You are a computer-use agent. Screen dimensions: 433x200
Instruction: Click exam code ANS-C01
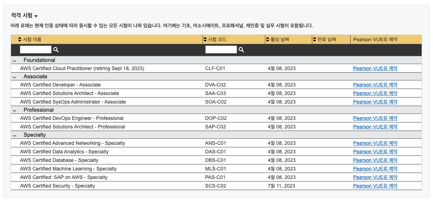[216, 143]
